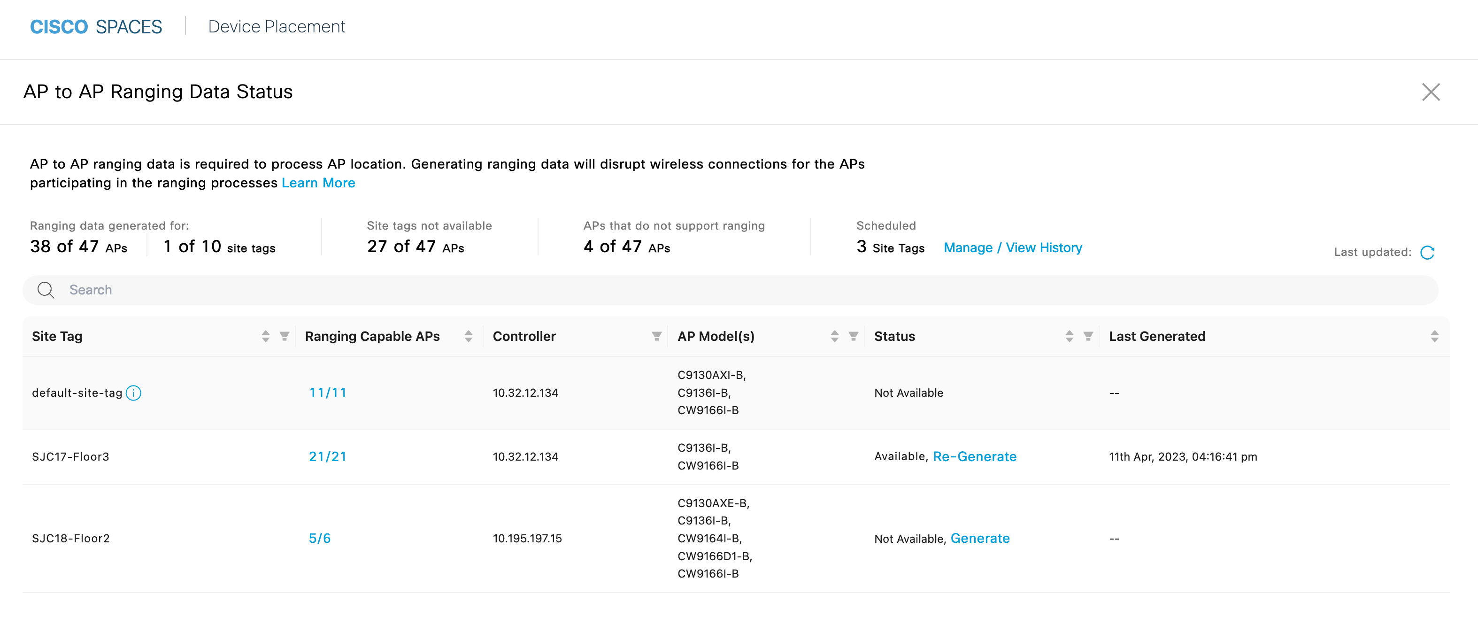Open the Site Tag column filter
Screen dimensions: 1478x617
284,336
